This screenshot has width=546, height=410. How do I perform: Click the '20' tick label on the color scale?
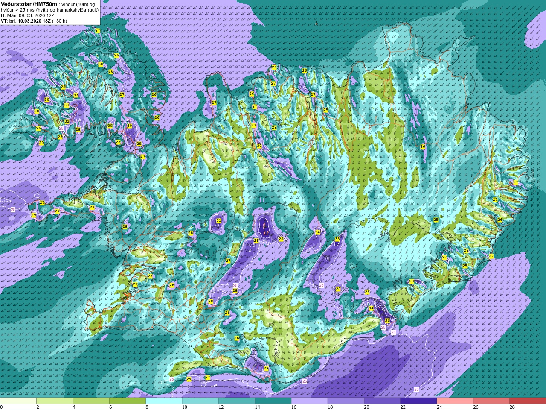pos(367,407)
